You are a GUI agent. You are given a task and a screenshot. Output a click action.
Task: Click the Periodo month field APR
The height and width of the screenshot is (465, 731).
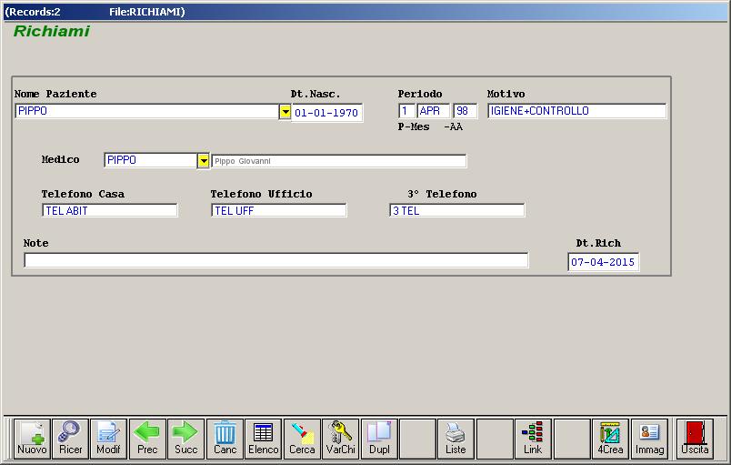[433, 111]
